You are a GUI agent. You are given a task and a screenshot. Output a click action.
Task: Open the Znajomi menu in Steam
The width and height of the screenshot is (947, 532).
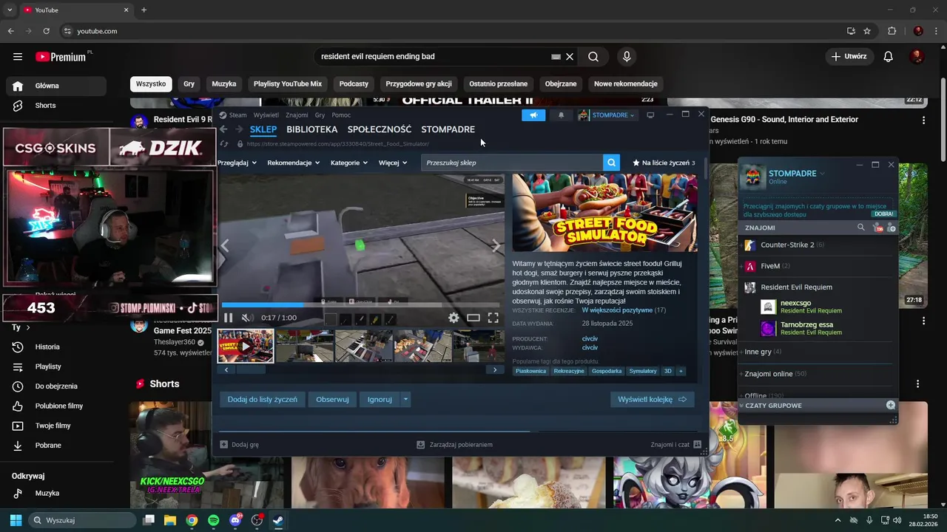click(297, 115)
